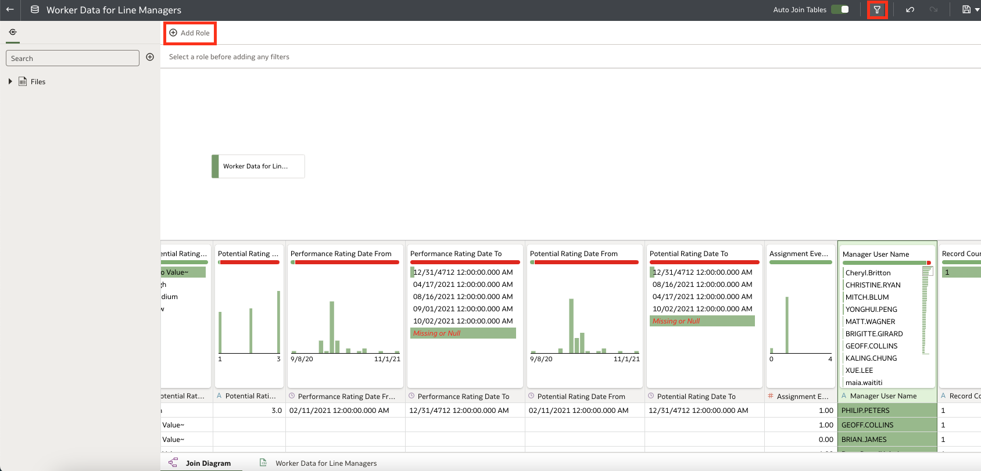Click the undo arrow icon
This screenshot has width=981, height=471.
tap(910, 10)
